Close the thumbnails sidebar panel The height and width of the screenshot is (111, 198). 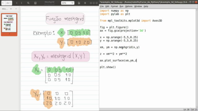pyautogui.click(x=16, y=9)
